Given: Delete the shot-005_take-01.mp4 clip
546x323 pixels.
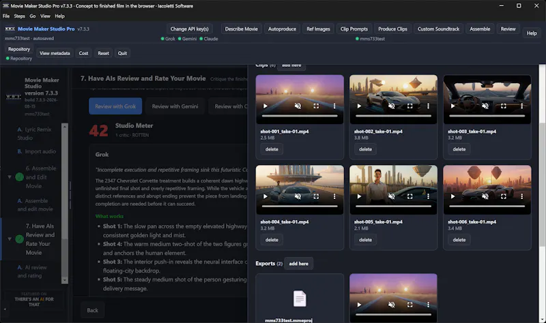Looking at the screenshot, I should click(365, 240).
